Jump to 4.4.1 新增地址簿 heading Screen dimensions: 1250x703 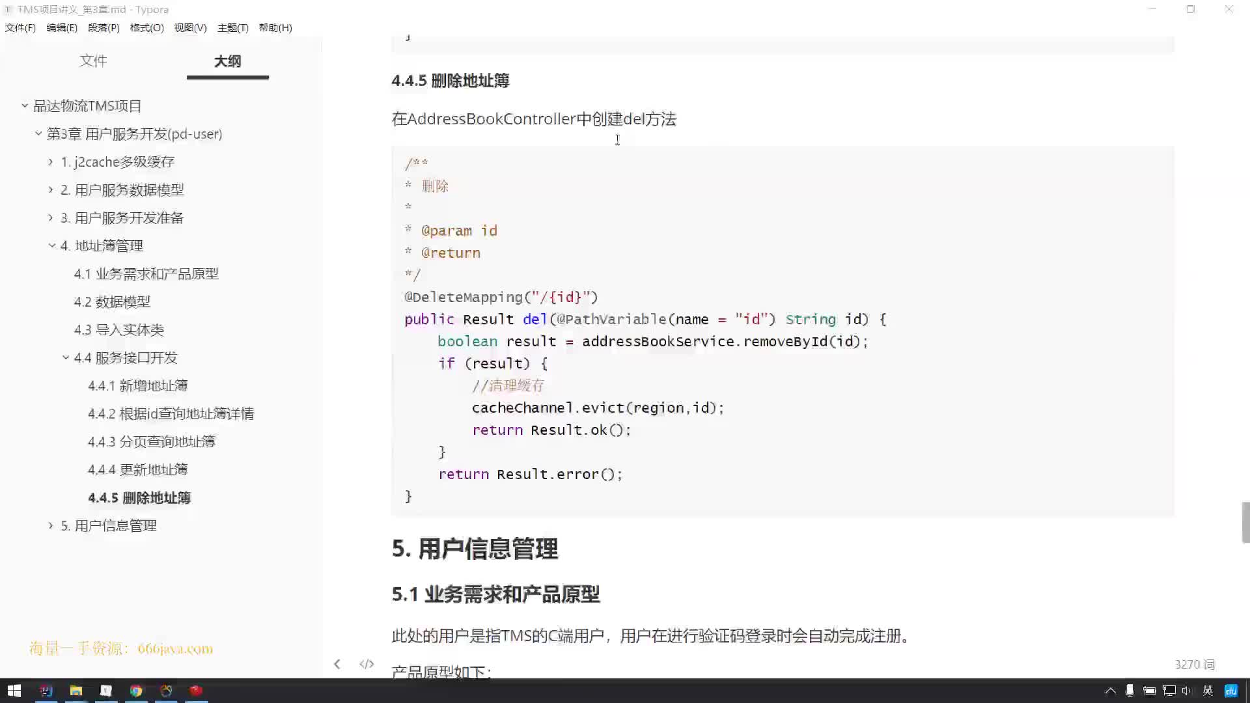coord(138,386)
